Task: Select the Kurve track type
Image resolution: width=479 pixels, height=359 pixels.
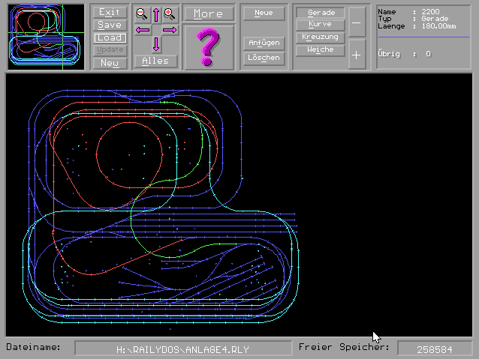Action: tap(321, 25)
